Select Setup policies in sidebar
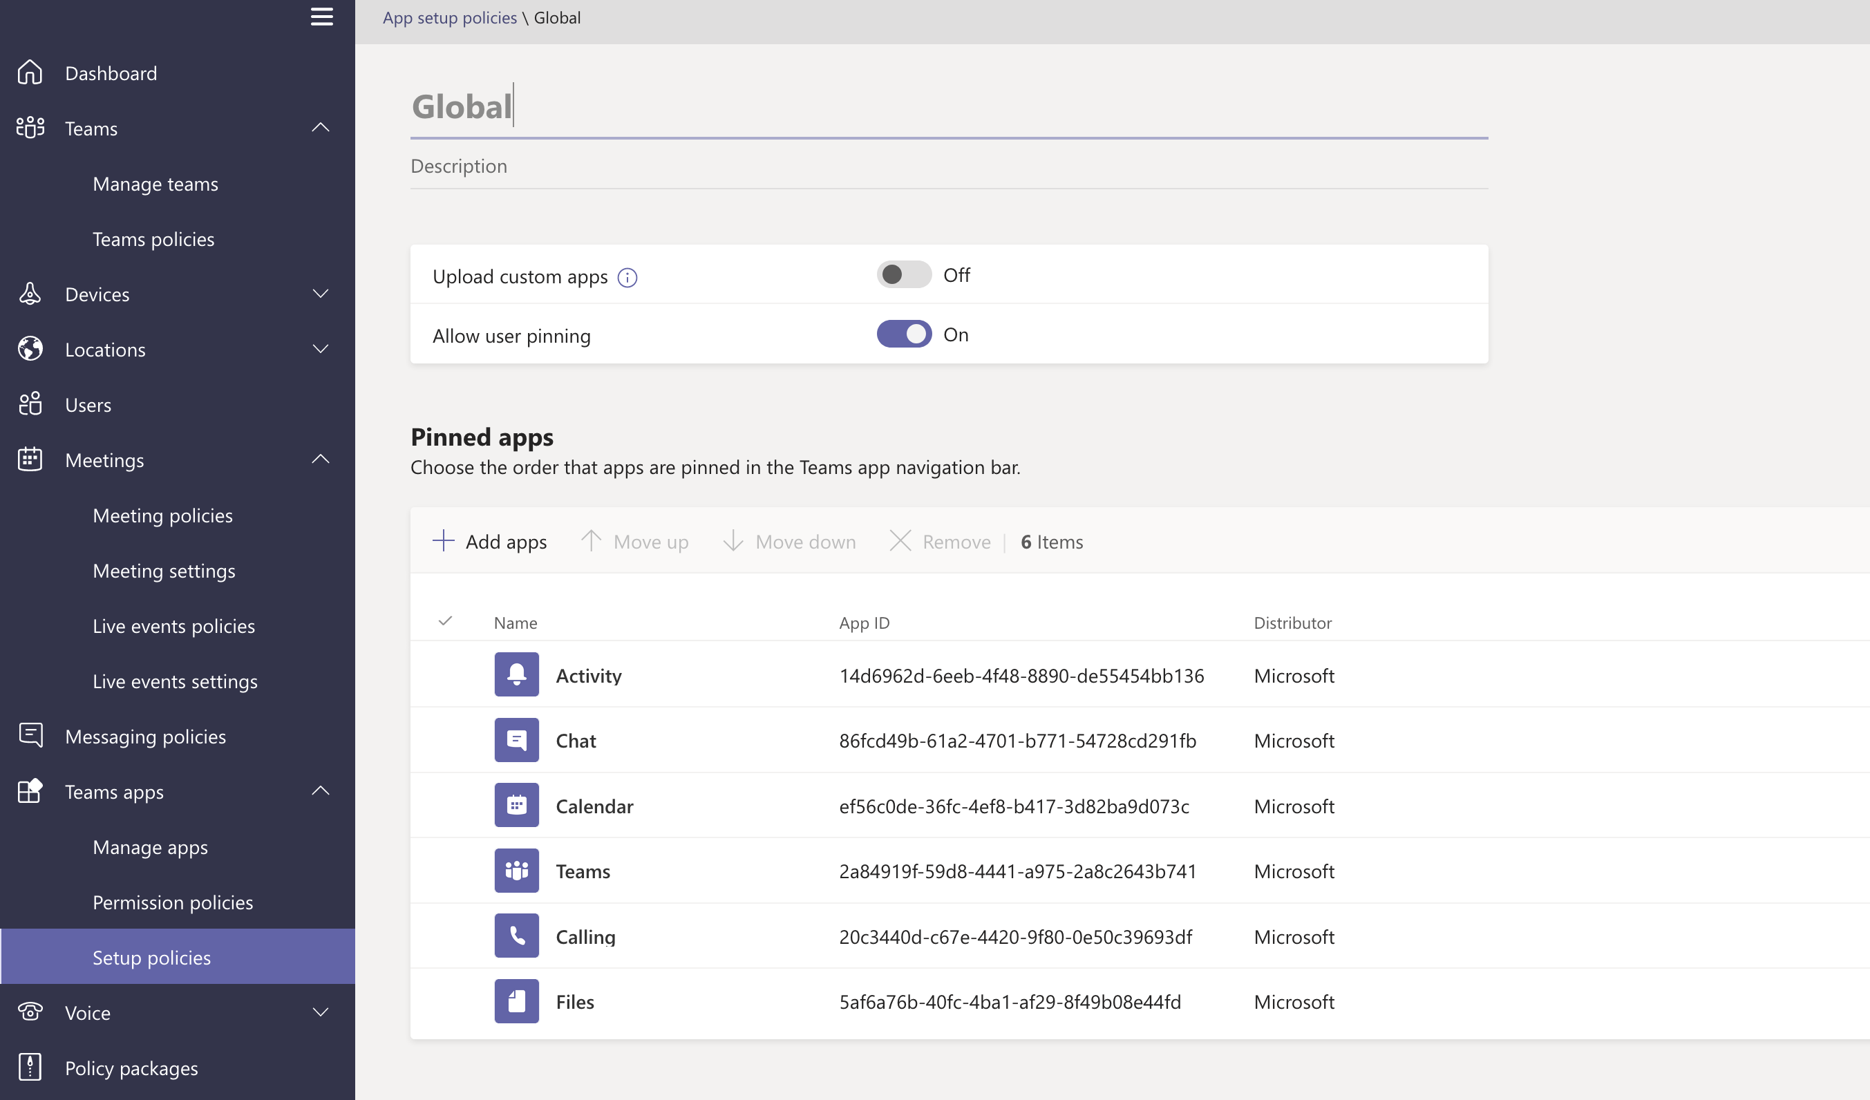Screen dimensions: 1870x1100 pyautogui.click(x=178, y=957)
